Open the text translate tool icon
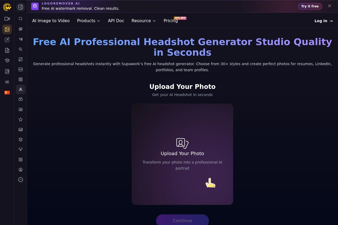Viewport: 338px width, 225px height. [x=21, y=39]
